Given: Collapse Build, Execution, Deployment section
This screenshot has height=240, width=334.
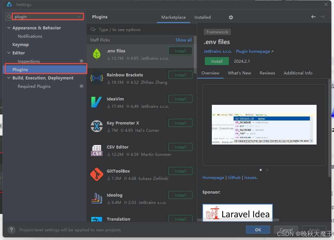Looking at the screenshot, I should pos(9,78).
